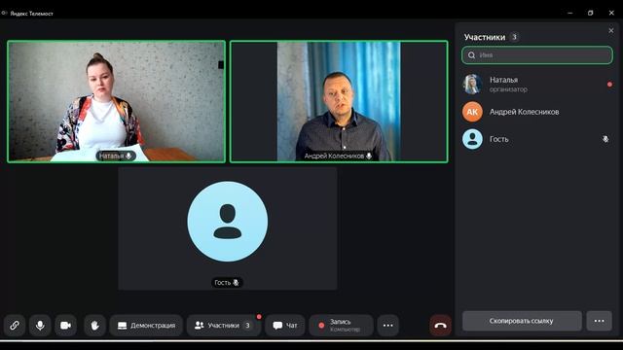This screenshot has width=623, height=350.
Task: Open more options in bottom toolbar
Action: [387, 326]
